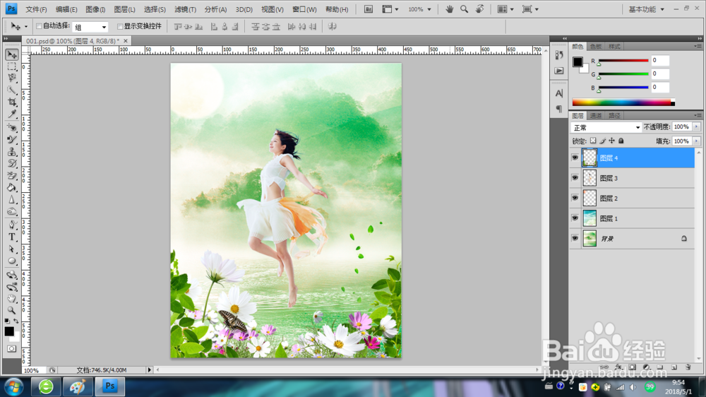706x397 pixels.
Task: Select the Crop tool
Action: point(12,102)
